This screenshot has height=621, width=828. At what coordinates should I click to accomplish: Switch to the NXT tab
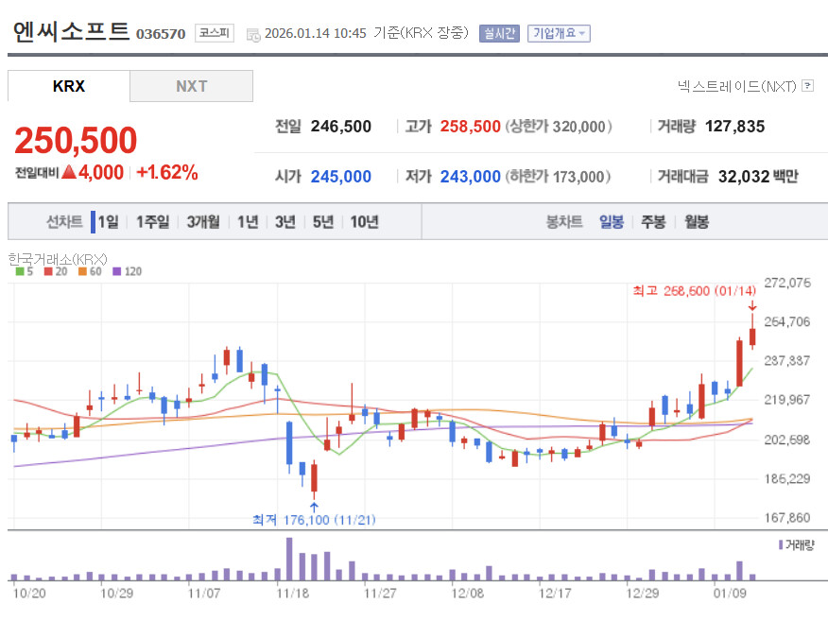click(x=191, y=86)
